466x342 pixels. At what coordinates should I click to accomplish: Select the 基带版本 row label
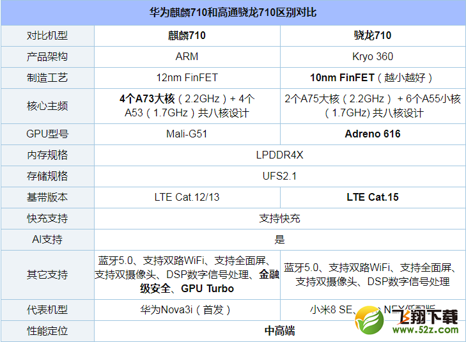(x=47, y=198)
